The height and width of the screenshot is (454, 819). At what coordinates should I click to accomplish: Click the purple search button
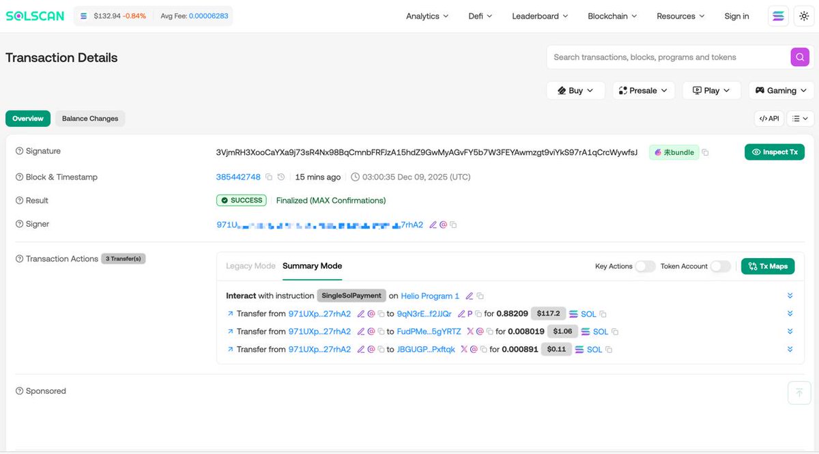pyautogui.click(x=800, y=57)
